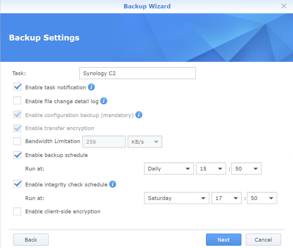Close the Backup Wizard window

click(x=284, y=6)
